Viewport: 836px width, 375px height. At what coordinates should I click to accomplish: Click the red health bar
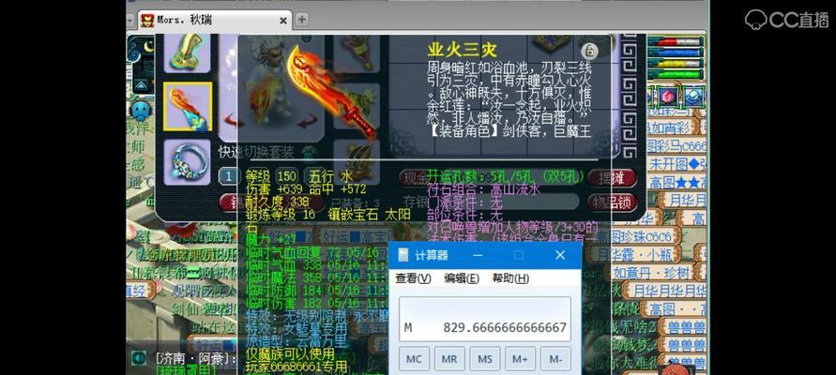tap(677, 41)
